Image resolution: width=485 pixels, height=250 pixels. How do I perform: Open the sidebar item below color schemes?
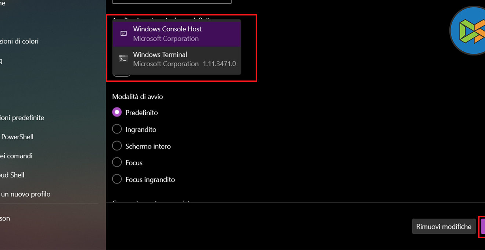[1, 60]
